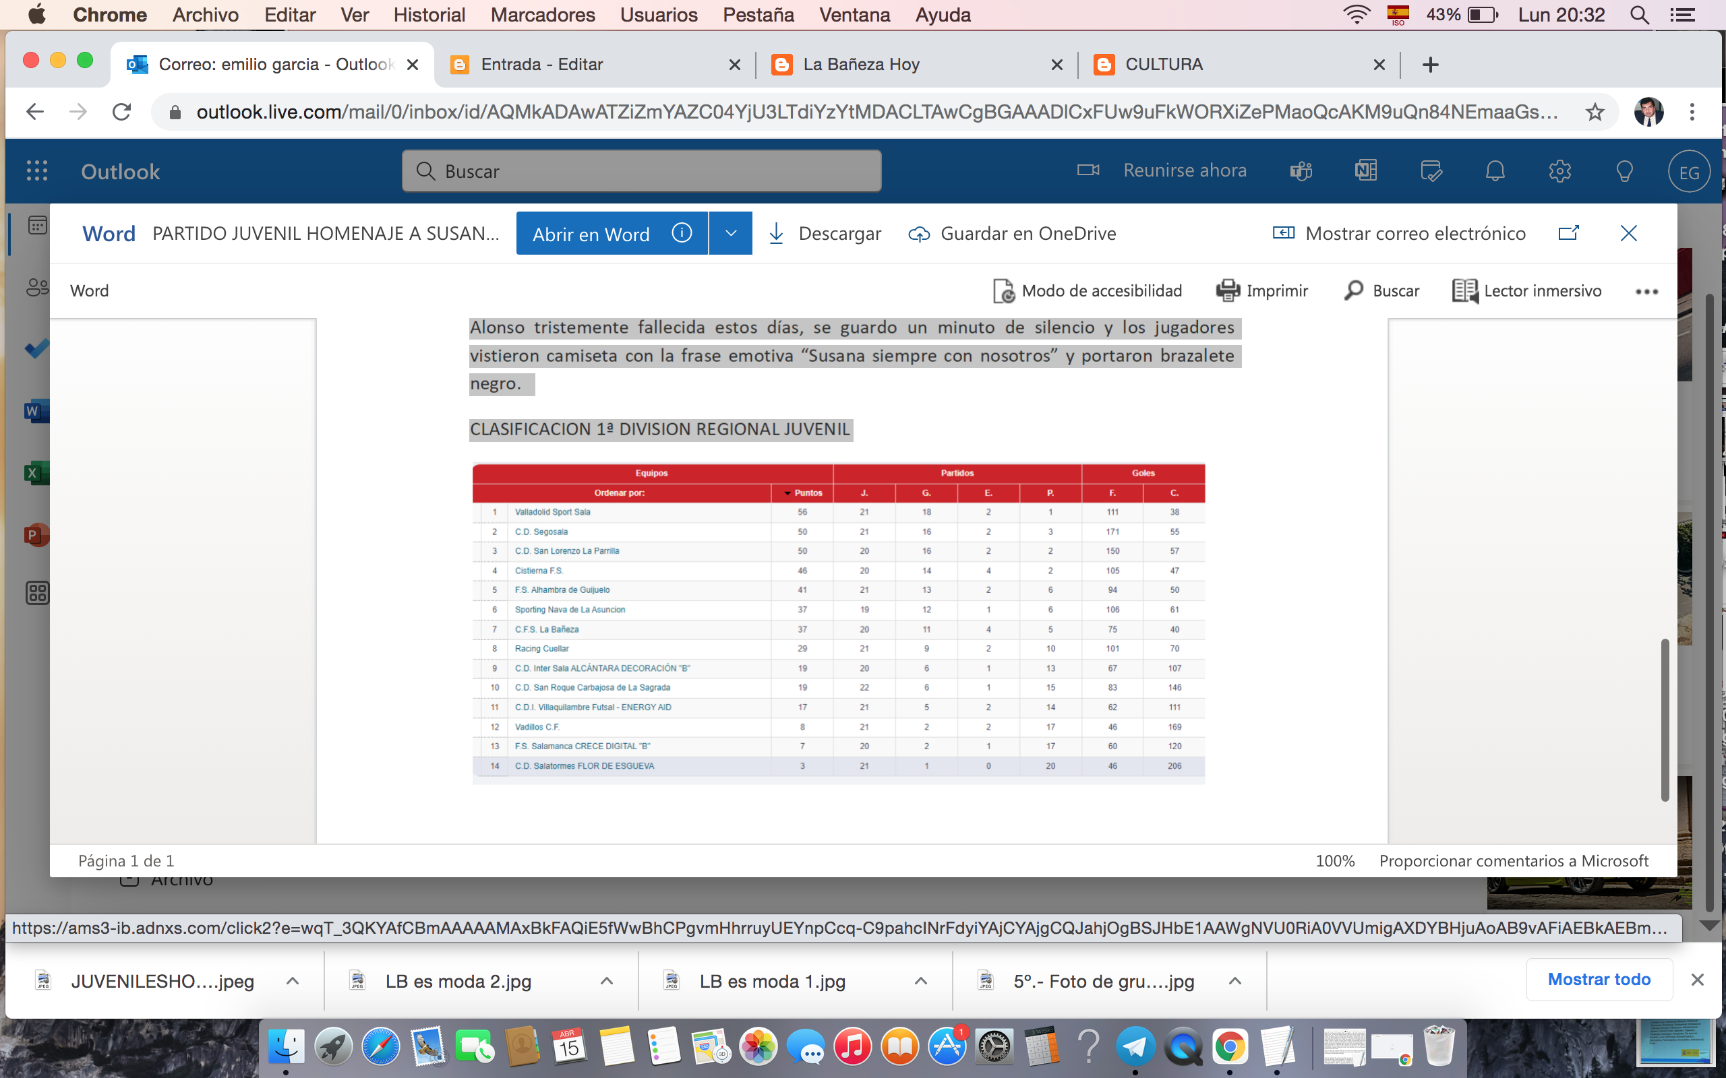
Task: Click the Outlook app launcher grid icon
Action: click(37, 171)
